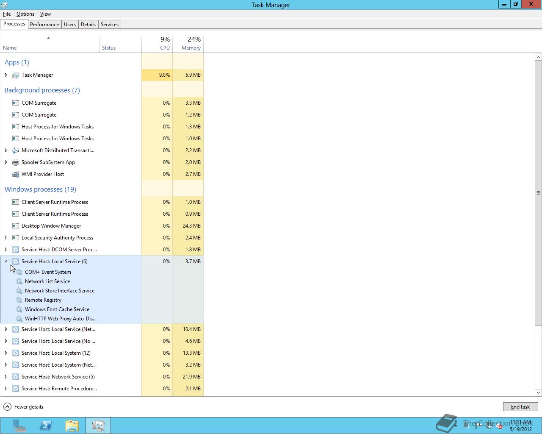Screen dimensions: 542x434
Task: Switch to the Services tab
Action: [110, 25]
